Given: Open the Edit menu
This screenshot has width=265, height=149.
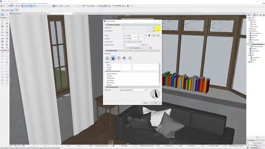Looking at the screenshot, I should point(4,3).
